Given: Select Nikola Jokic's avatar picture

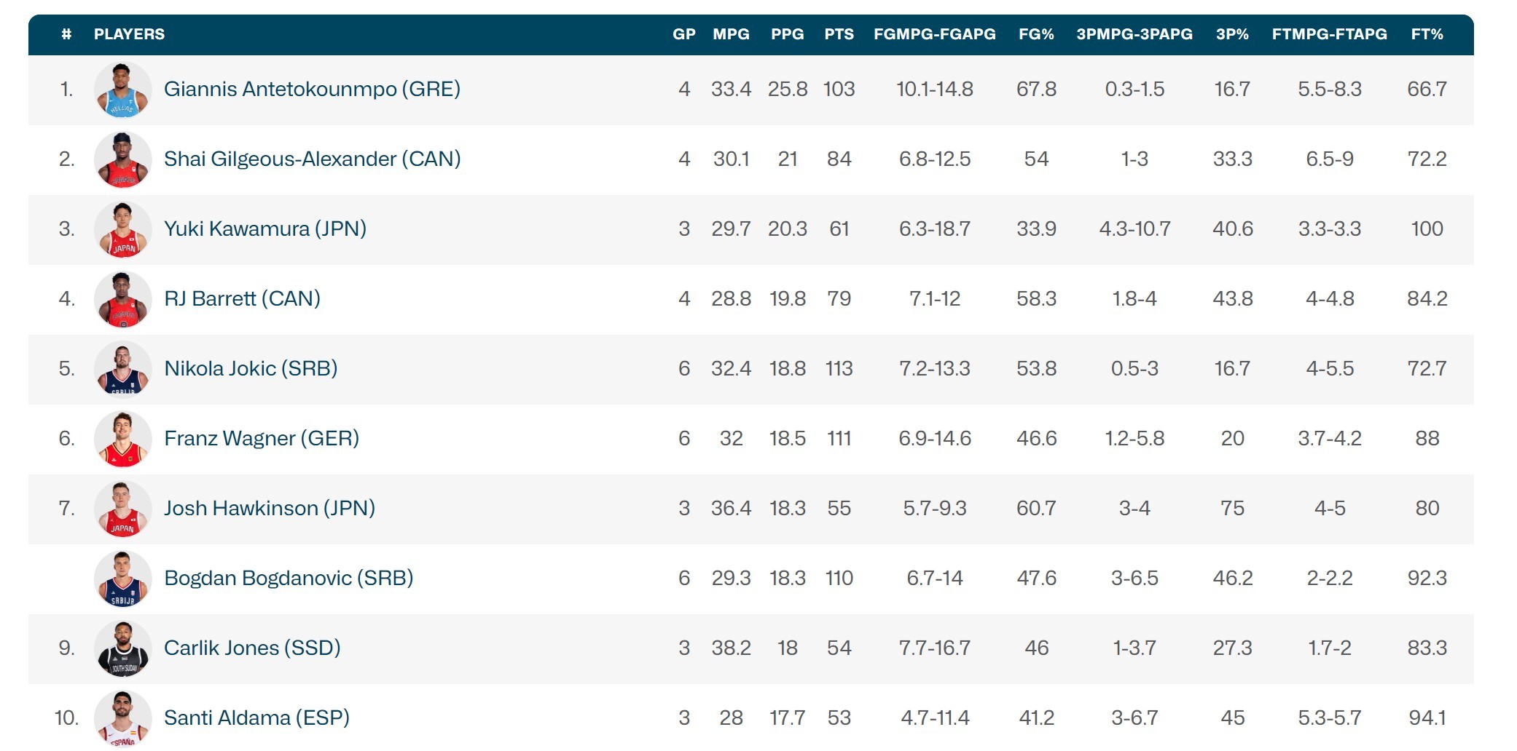Looking at the screenshot, I should tap(122, 370).
